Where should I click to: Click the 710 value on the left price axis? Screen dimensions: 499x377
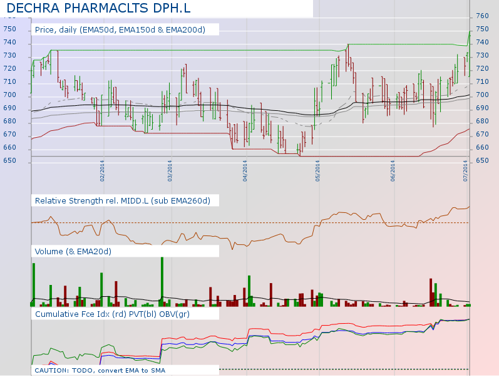[x=9, y=82]
